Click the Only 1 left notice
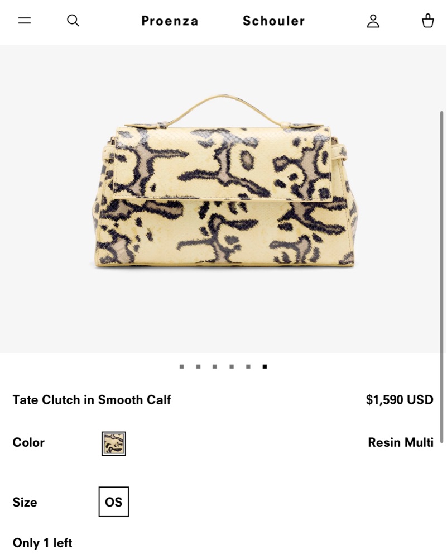Image resolution: width=447 pixels, height=559 pixels. (x=42, y=543)
